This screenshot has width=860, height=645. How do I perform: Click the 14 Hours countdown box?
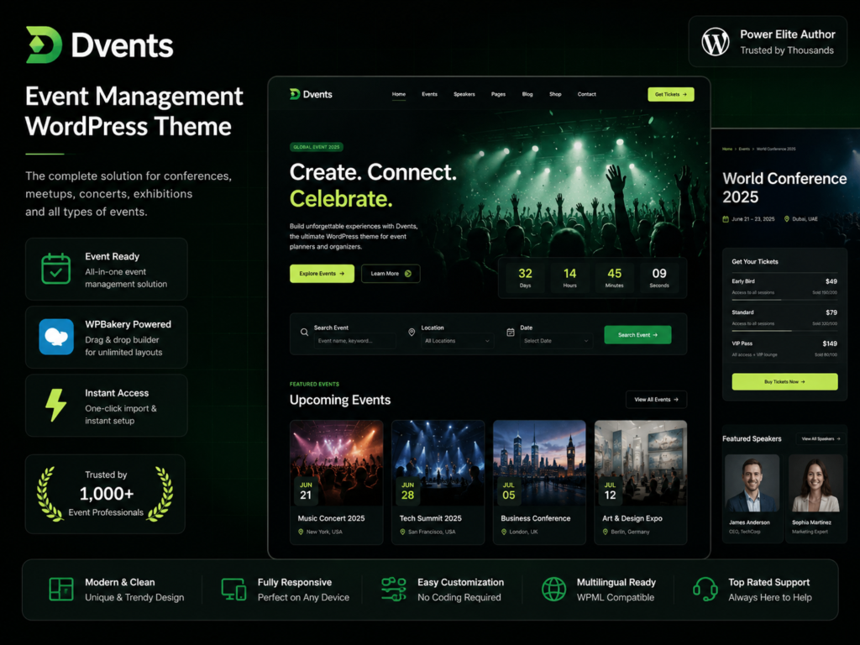coord(570,277)
